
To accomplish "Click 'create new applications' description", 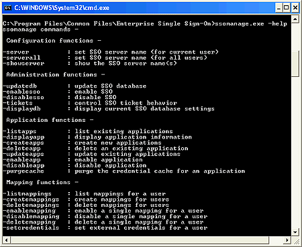I will pyautogui.click(x=118, y=143).
